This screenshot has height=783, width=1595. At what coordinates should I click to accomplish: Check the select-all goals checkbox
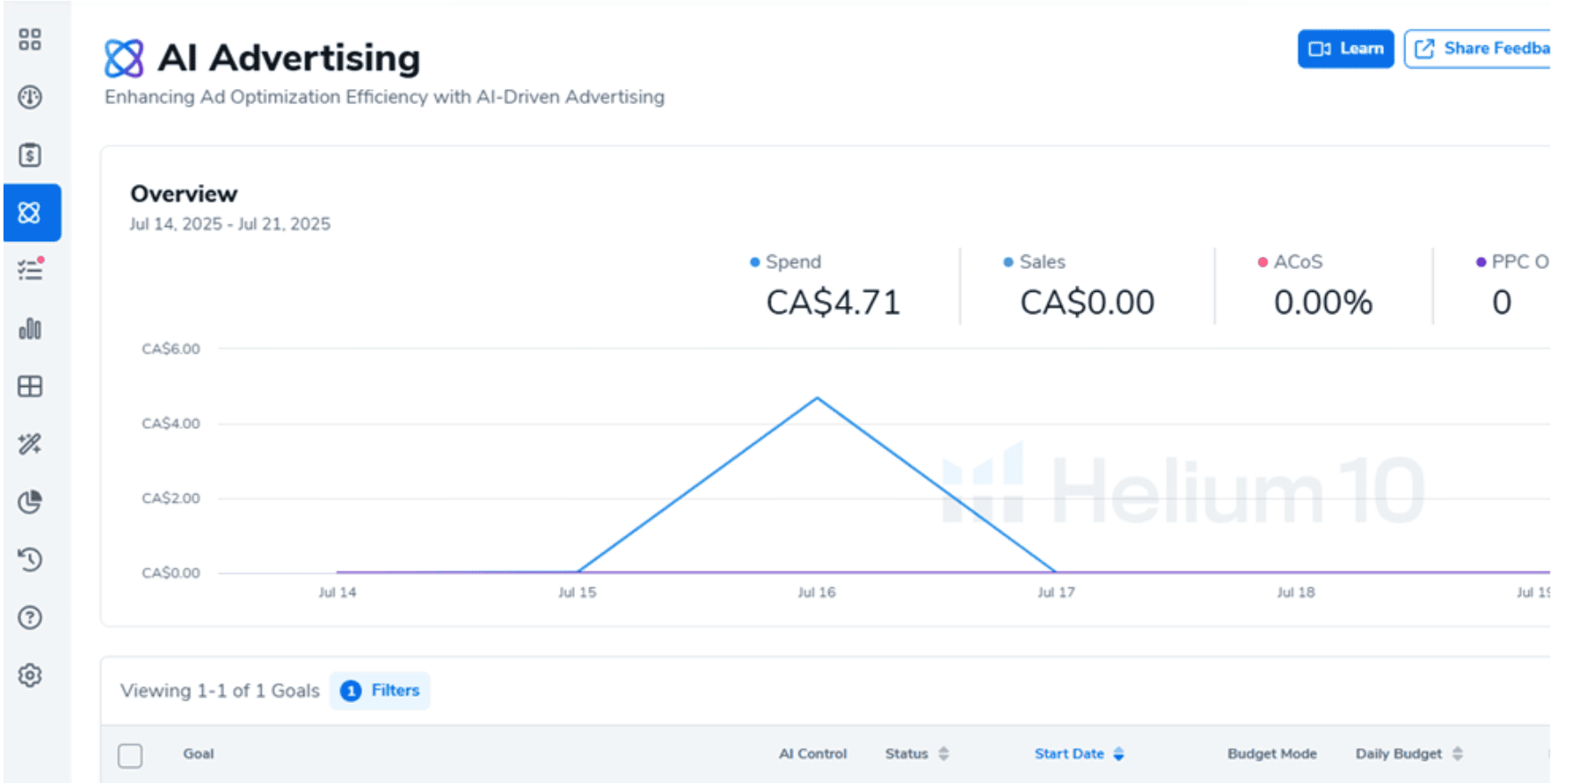[x=130, y=755]
